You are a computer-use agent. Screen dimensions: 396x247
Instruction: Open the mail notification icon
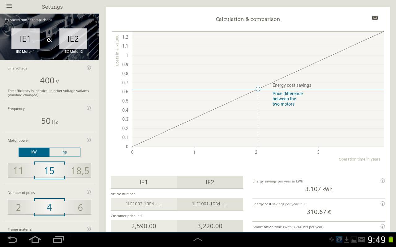[361, 240]
